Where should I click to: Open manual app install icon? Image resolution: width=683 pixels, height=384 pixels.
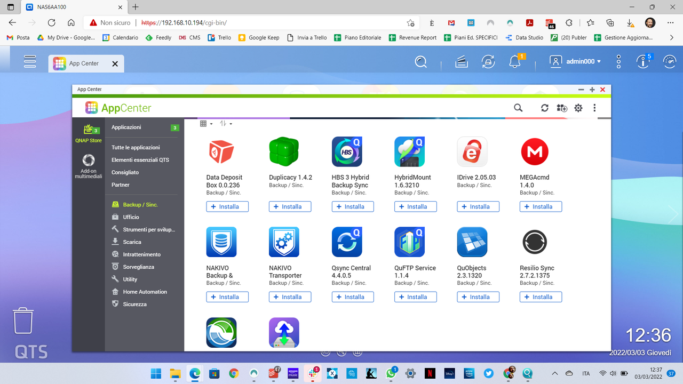click(x=561, y=108)
